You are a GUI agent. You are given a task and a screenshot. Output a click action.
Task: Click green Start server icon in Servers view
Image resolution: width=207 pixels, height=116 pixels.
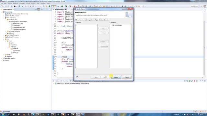pos(190,81)
